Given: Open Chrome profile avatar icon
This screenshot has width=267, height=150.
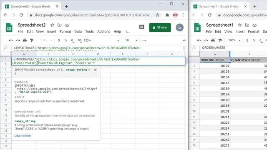Looking at the screenshot, I should [x=175, y=15].
